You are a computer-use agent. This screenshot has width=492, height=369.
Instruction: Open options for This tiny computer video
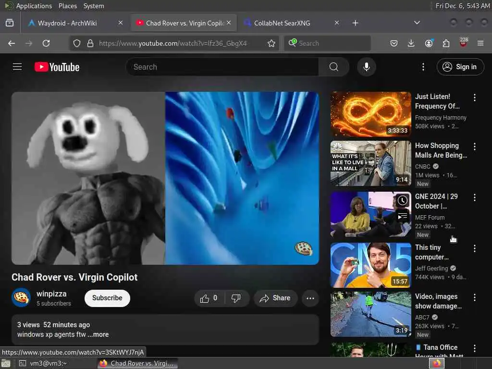pyautogui.click(x=474, y=248)
